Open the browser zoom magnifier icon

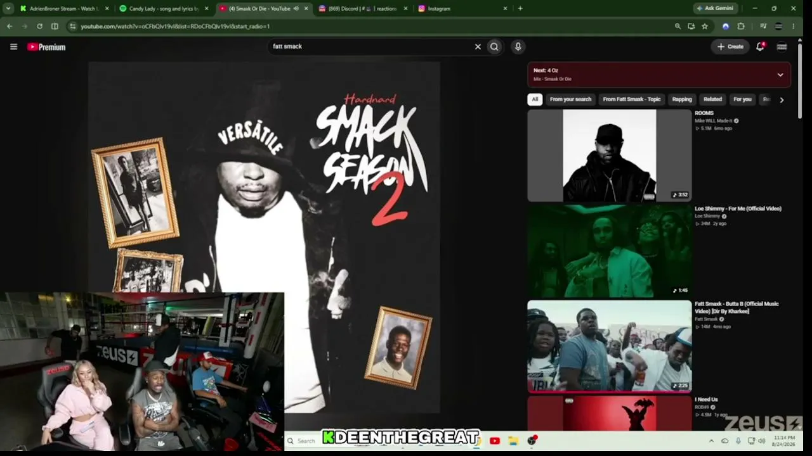click(x=678, y=26)
